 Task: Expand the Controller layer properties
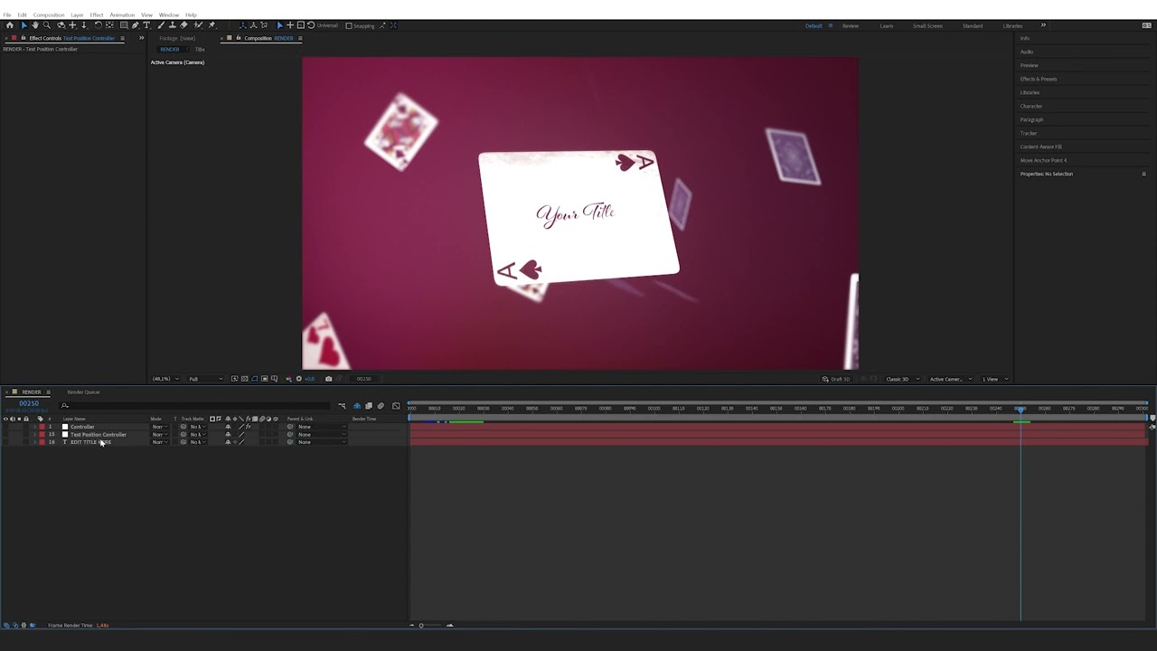tap(35, 427)
